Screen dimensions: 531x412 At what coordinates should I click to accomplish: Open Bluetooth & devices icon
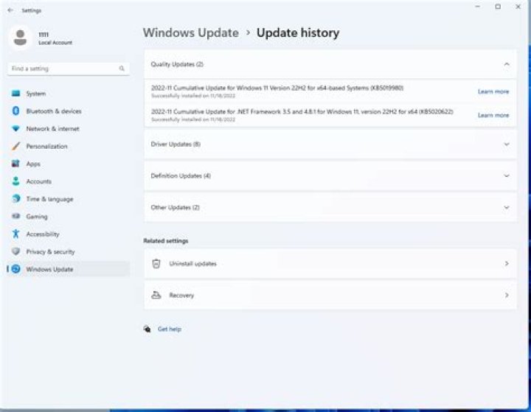(15, 111)
